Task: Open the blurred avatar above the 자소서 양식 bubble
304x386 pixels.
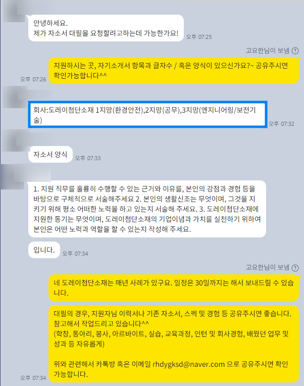Action: point(14,141)
